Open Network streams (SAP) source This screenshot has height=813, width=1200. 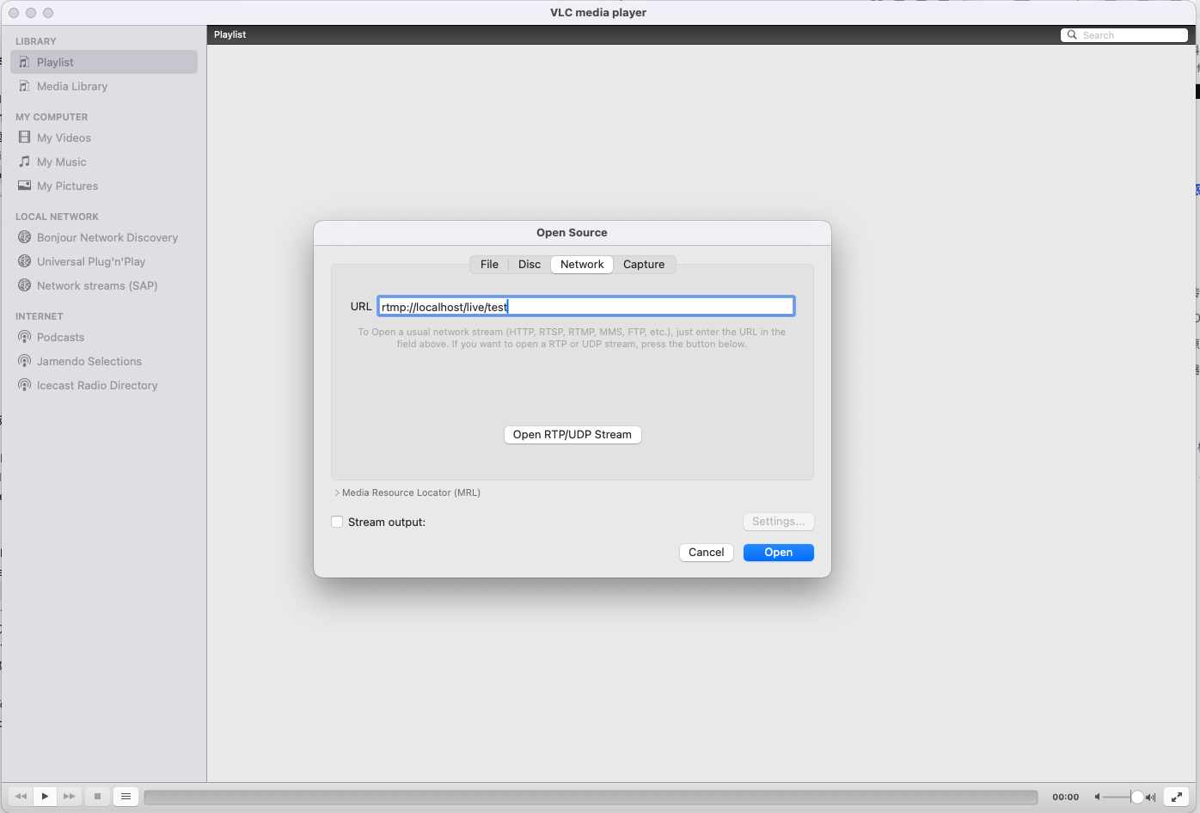click(x=96, y=285)
